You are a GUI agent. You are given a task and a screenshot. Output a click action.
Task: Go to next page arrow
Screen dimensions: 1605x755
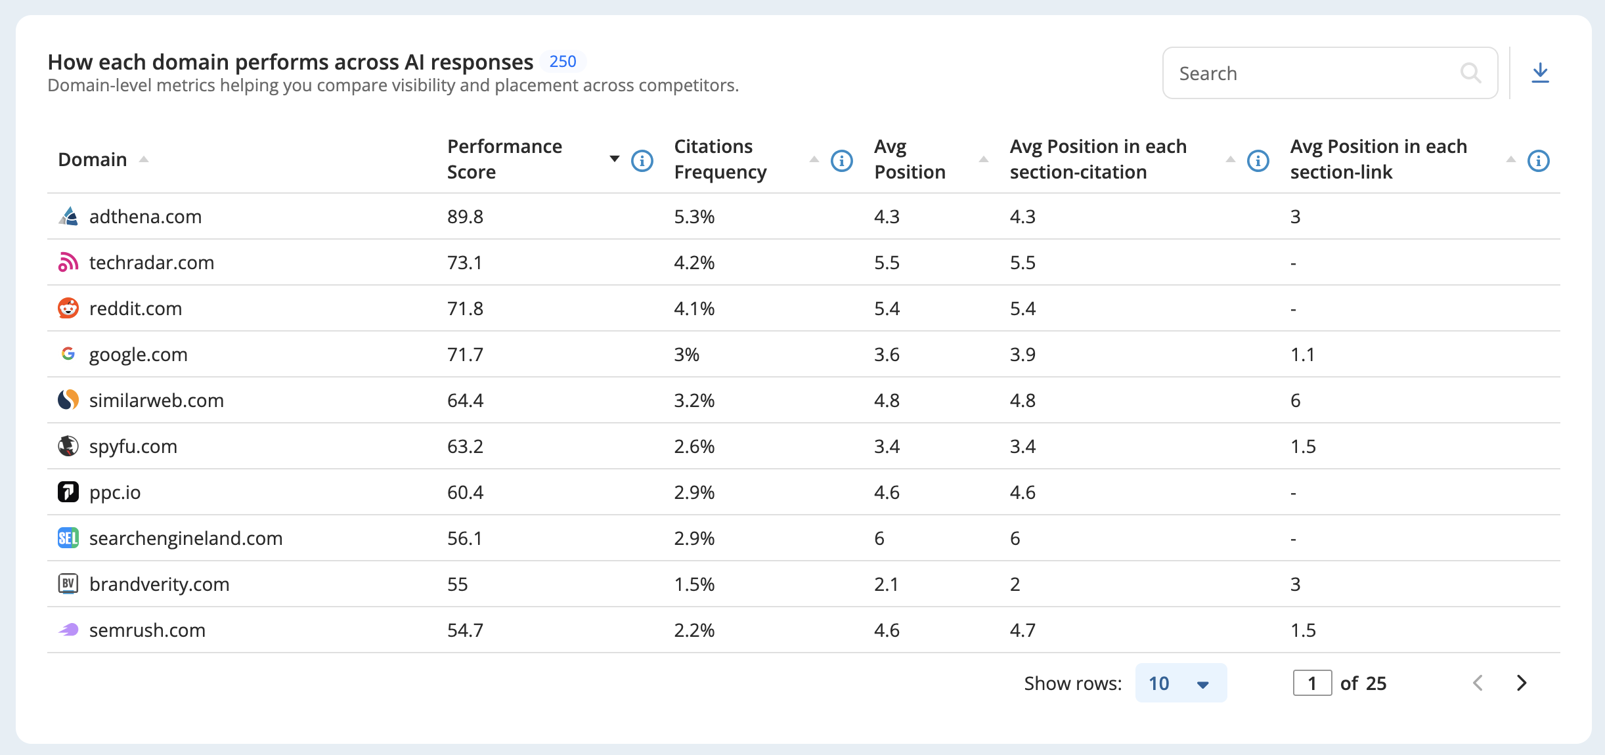[1522, 683]
